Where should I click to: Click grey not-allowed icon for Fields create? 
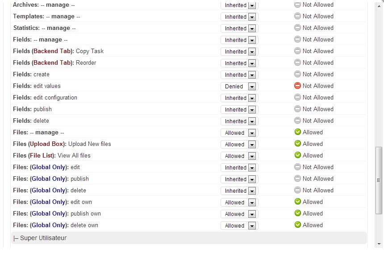[x=297, y=74]
